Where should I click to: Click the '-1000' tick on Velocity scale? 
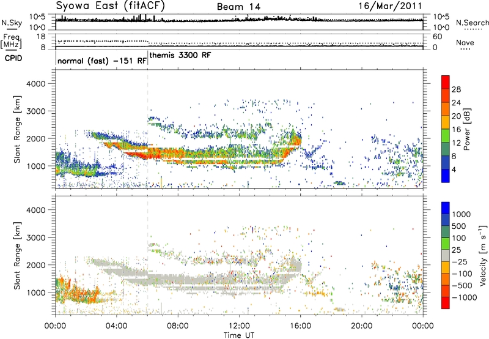465,297
